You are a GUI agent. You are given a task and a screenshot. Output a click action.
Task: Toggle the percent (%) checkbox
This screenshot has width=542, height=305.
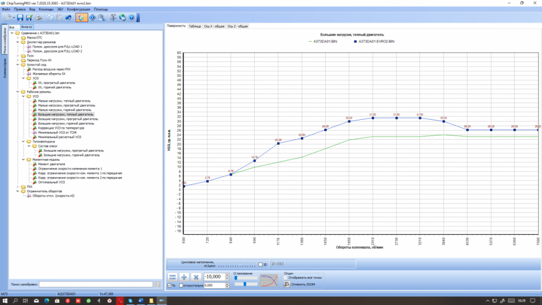(169, 285)
